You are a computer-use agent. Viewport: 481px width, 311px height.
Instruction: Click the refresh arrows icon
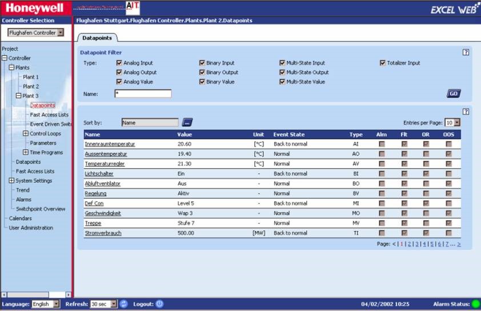(x=123, y=304)
